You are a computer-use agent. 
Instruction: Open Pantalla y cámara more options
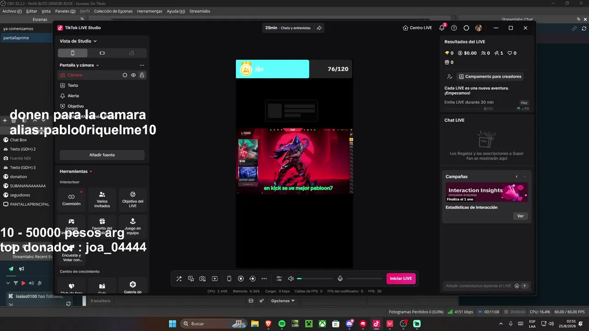click(142, 65)
